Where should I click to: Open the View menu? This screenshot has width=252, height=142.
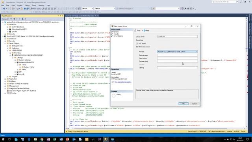tap(13, 5)
